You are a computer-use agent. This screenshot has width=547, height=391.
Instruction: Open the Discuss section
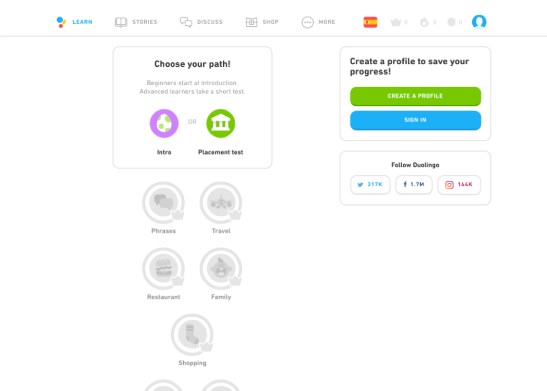201,22
